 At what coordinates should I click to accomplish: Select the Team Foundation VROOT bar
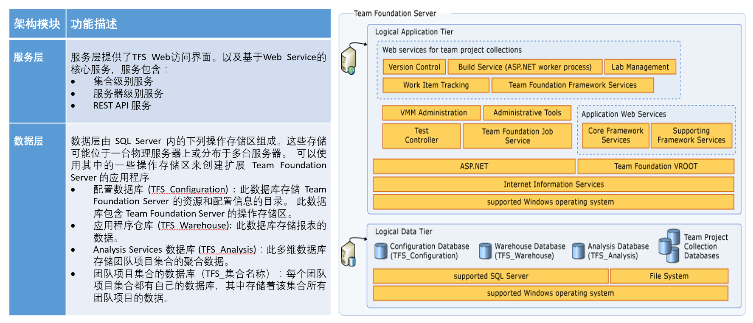656,166
